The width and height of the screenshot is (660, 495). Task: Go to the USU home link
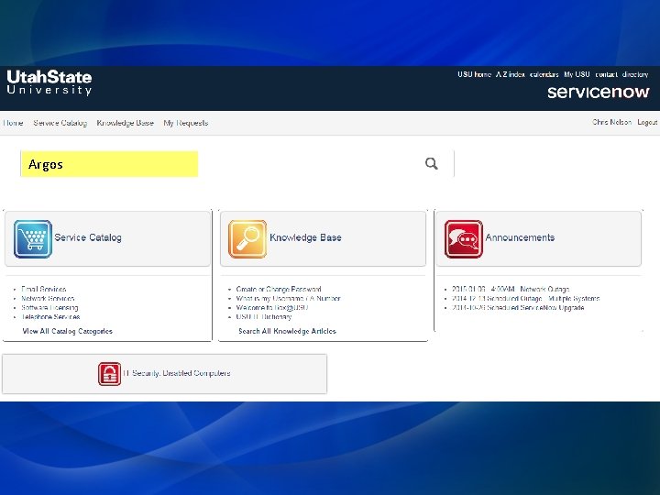(x=475, y=74)
